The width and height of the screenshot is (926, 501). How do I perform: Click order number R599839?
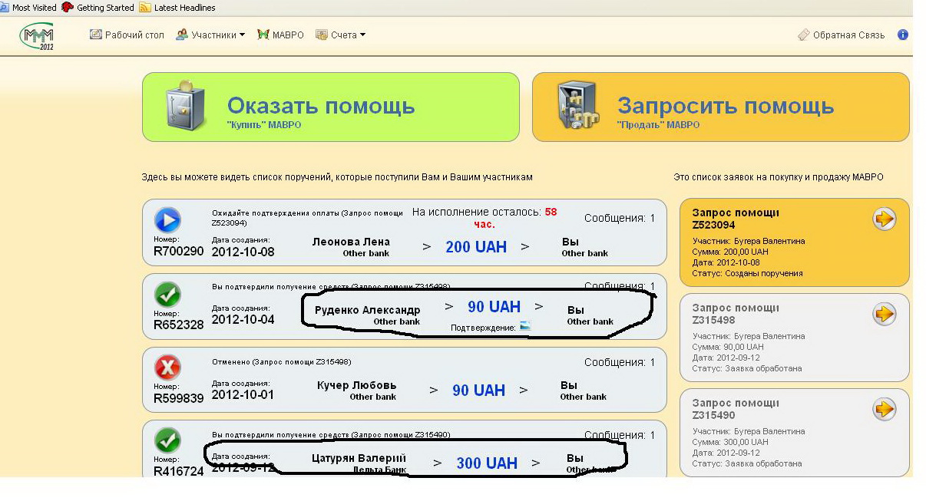tap(179, 398)
